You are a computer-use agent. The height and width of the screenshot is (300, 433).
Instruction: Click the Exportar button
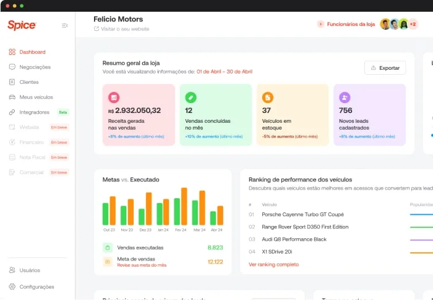(385, 68)
